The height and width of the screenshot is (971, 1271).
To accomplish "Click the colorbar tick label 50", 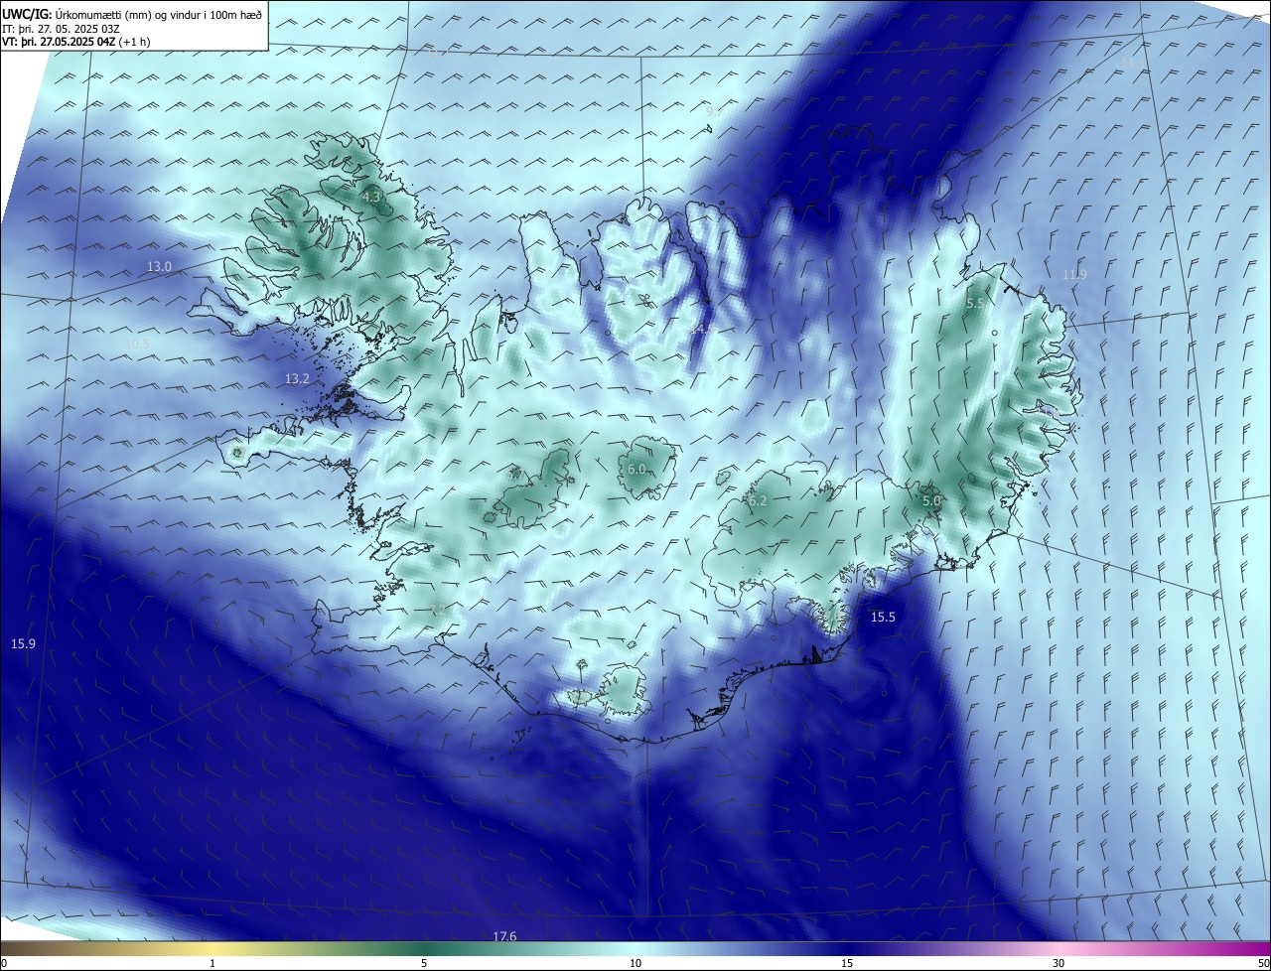I will (1263, 963).
